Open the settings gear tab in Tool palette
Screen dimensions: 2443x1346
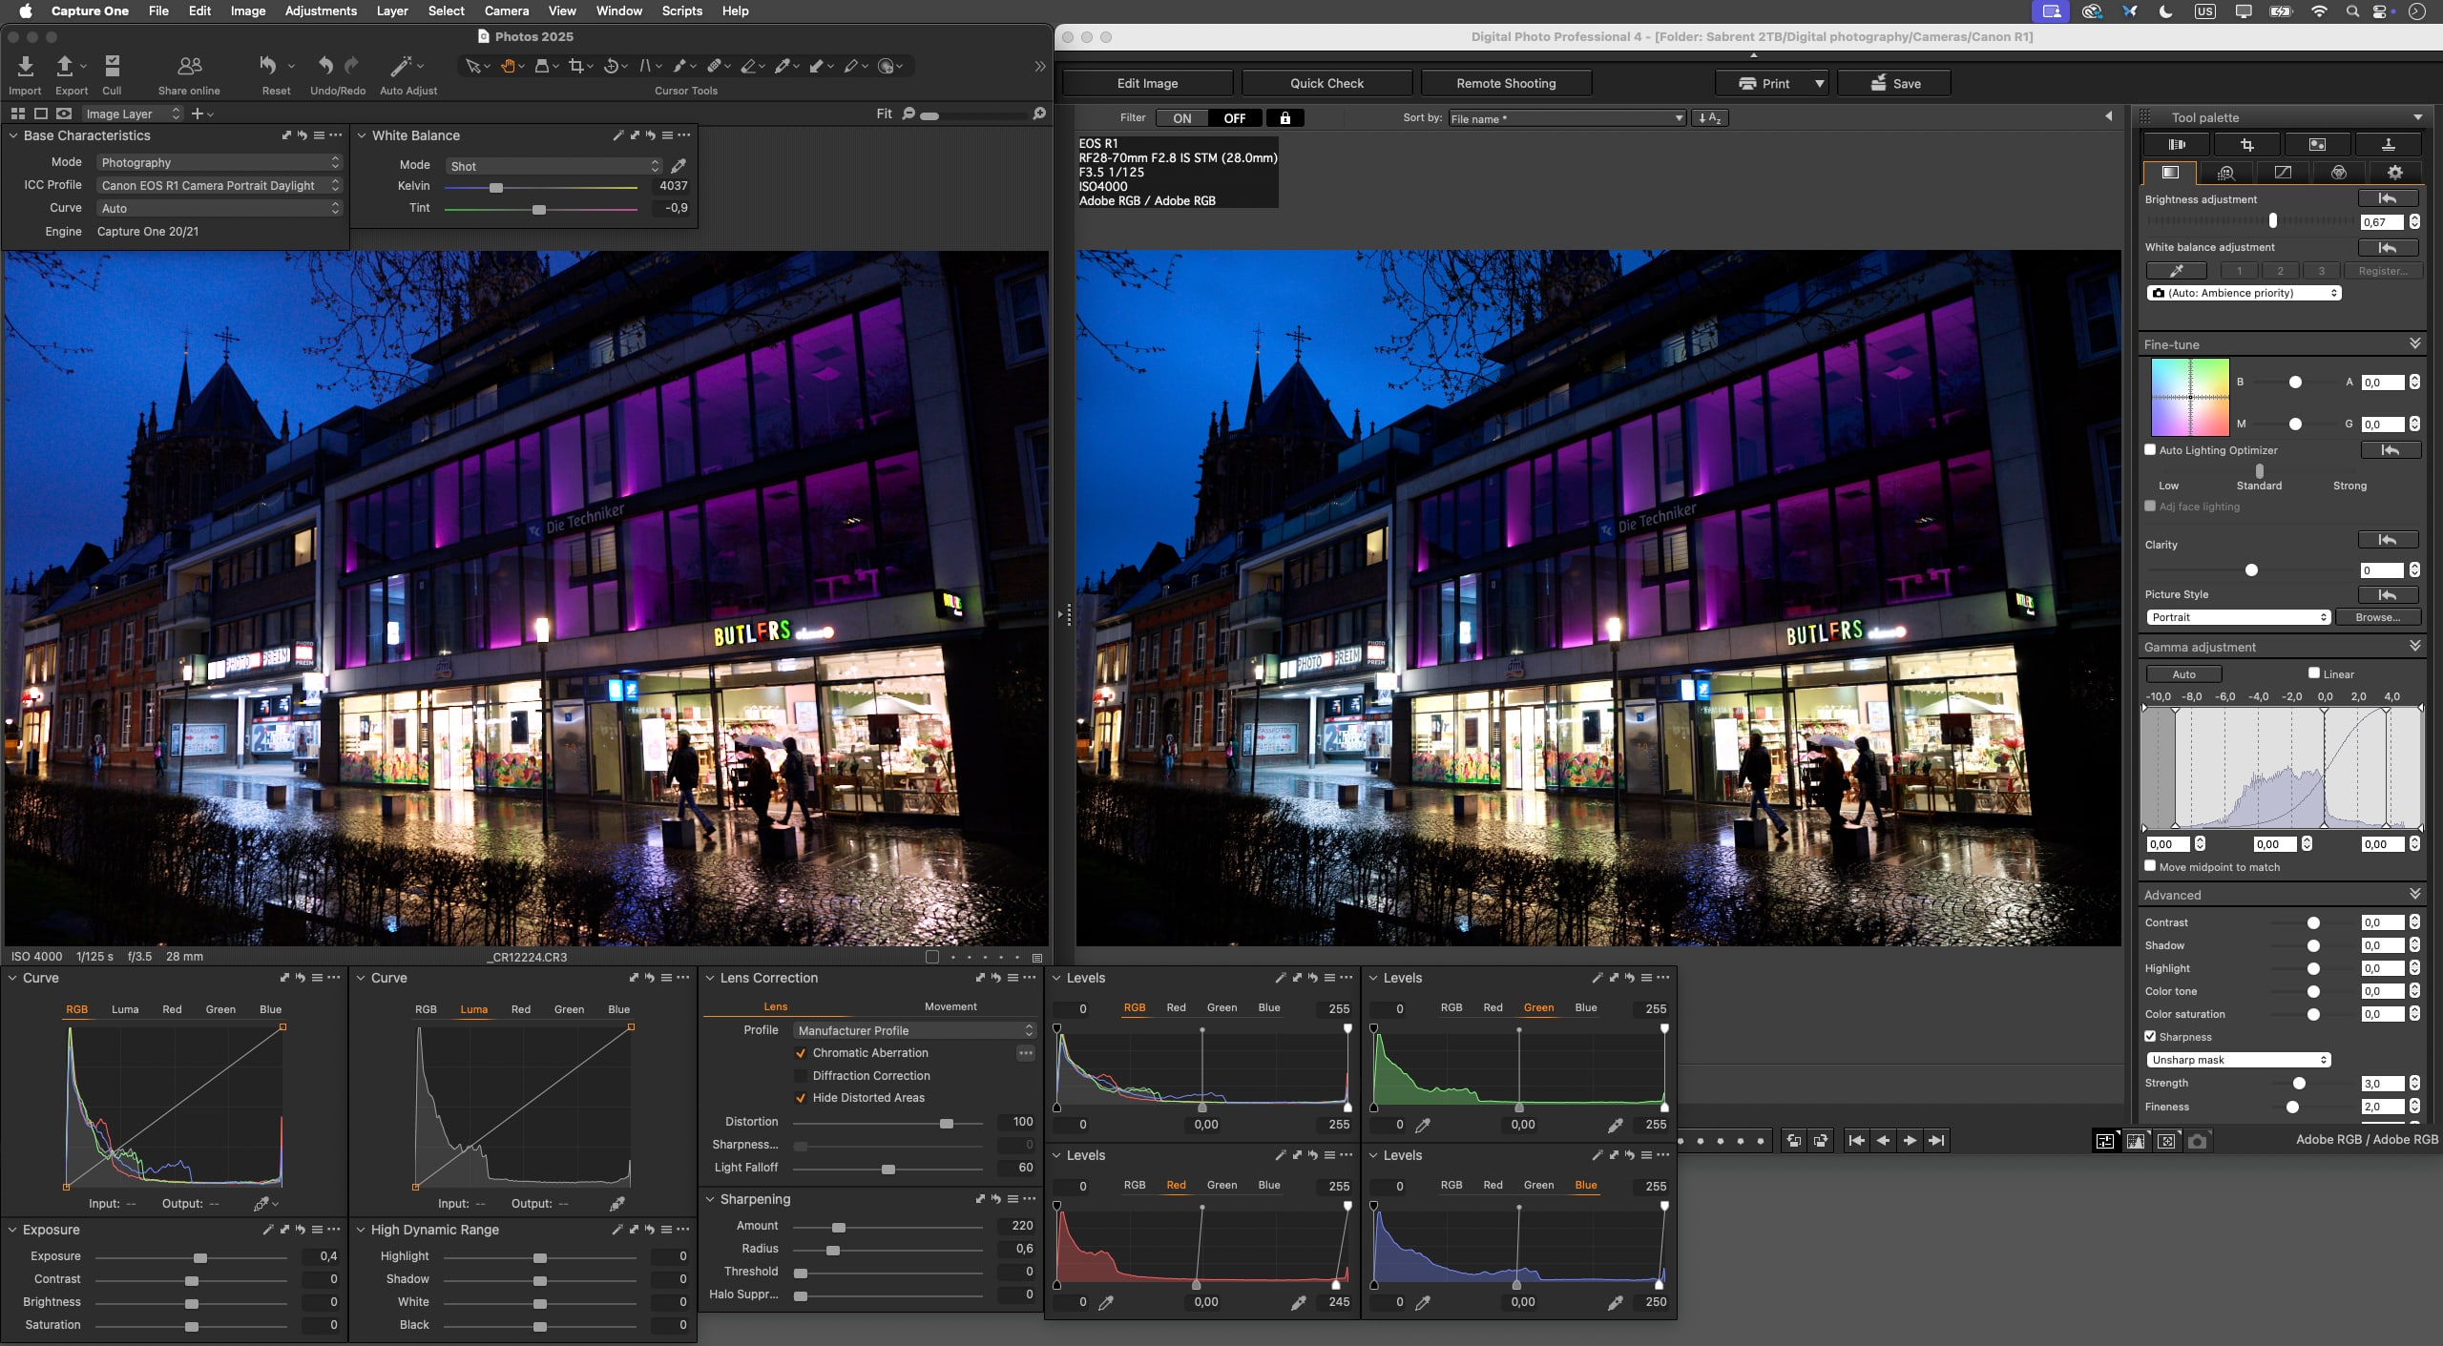coord(2394,173)
